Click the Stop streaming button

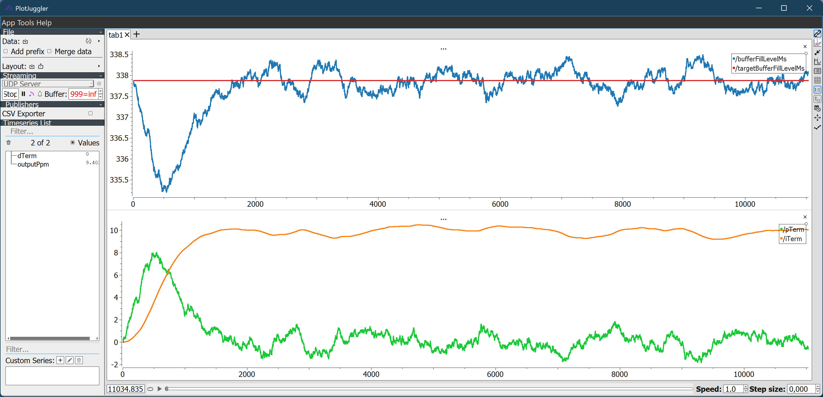coord(10,94)
